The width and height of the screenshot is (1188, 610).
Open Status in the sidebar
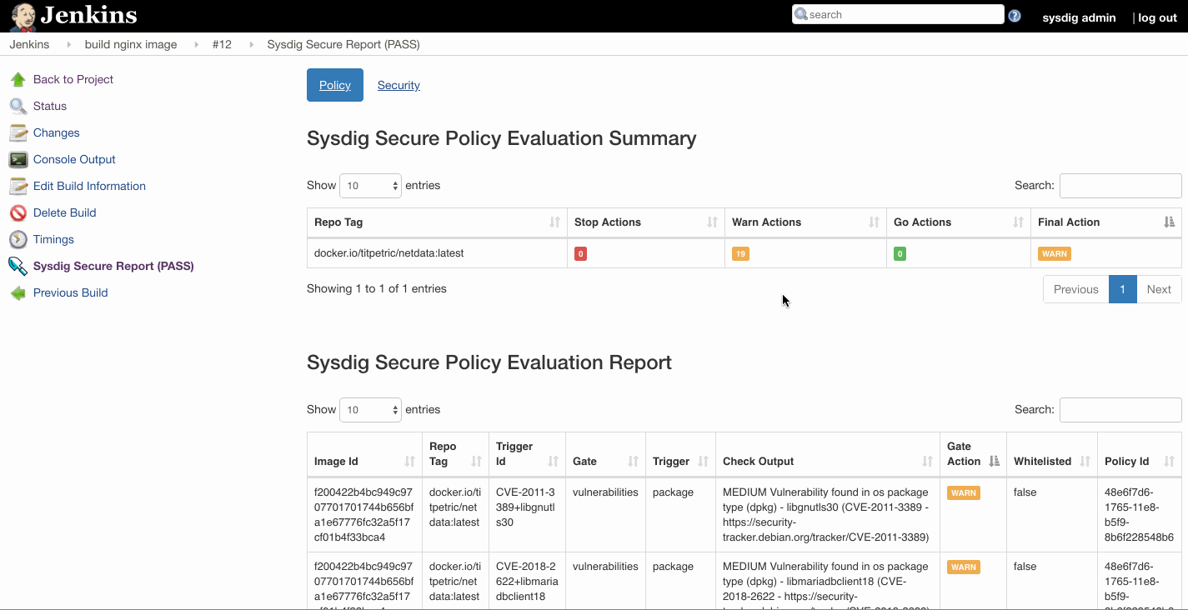50,106
